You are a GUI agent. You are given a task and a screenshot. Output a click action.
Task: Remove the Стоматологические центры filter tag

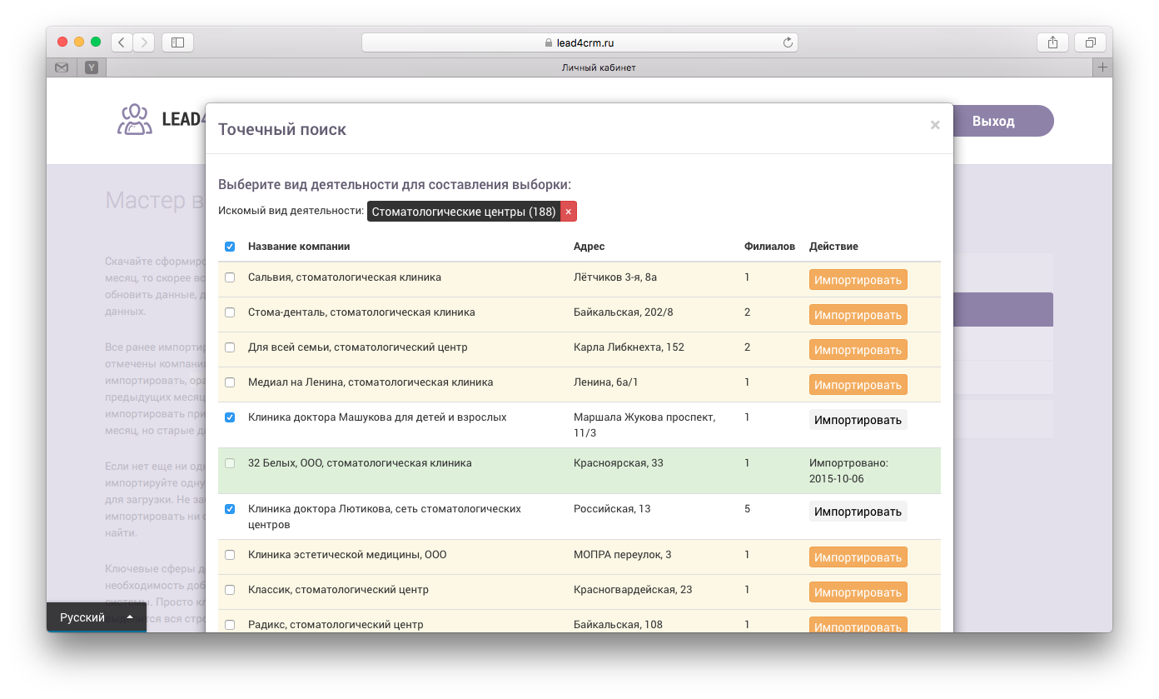tap(569, 212)
